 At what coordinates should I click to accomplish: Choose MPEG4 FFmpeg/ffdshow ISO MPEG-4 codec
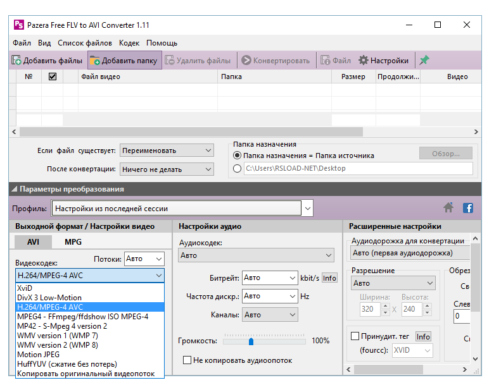click(90, 317)
